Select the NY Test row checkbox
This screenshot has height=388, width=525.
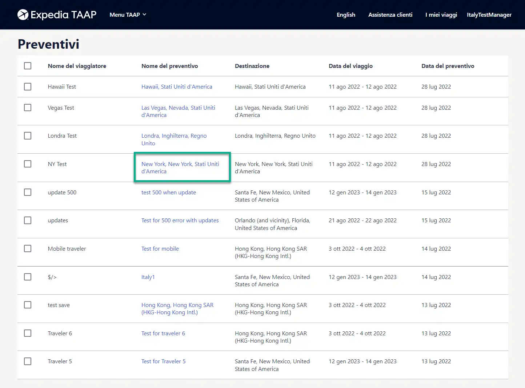coord(28,164)
